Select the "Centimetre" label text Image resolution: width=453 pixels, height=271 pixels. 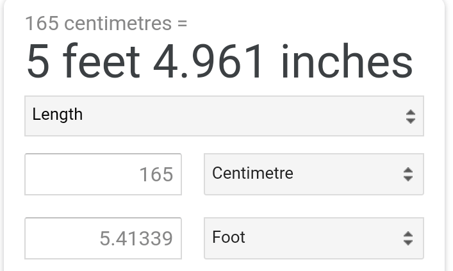(x=252, y=174)
